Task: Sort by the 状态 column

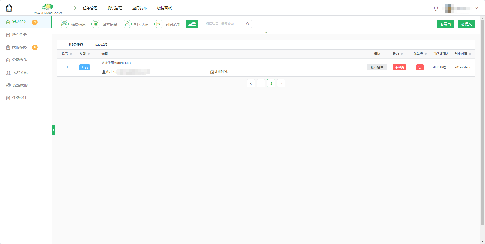Action: 402,54
